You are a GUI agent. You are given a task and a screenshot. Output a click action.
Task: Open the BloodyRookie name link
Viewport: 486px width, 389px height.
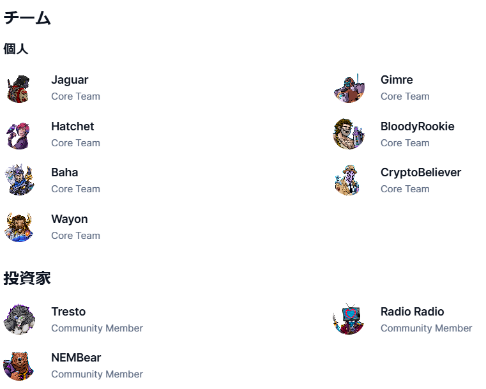pos(417,126)
